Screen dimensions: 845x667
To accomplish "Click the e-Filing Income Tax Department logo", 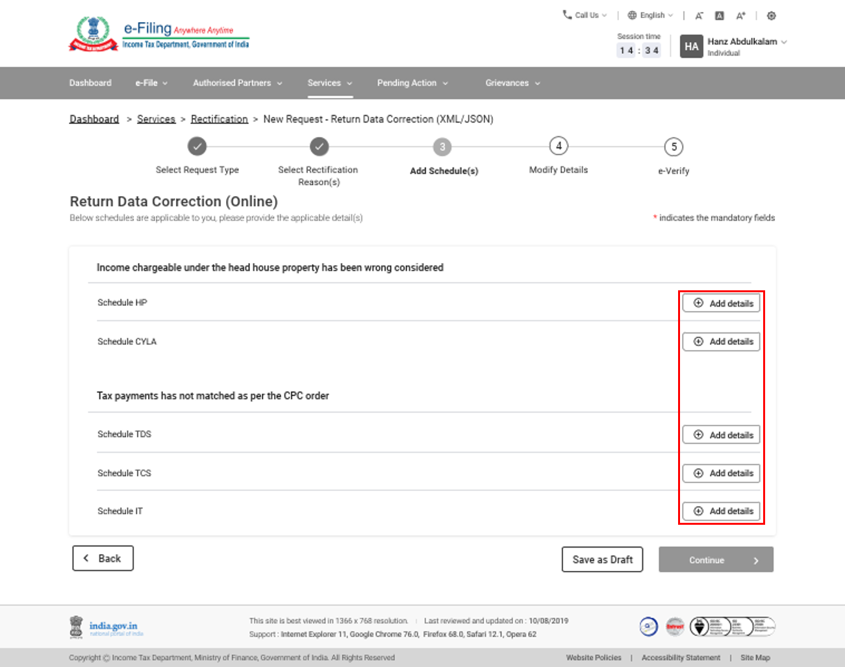I will click(x=159, y=35).
